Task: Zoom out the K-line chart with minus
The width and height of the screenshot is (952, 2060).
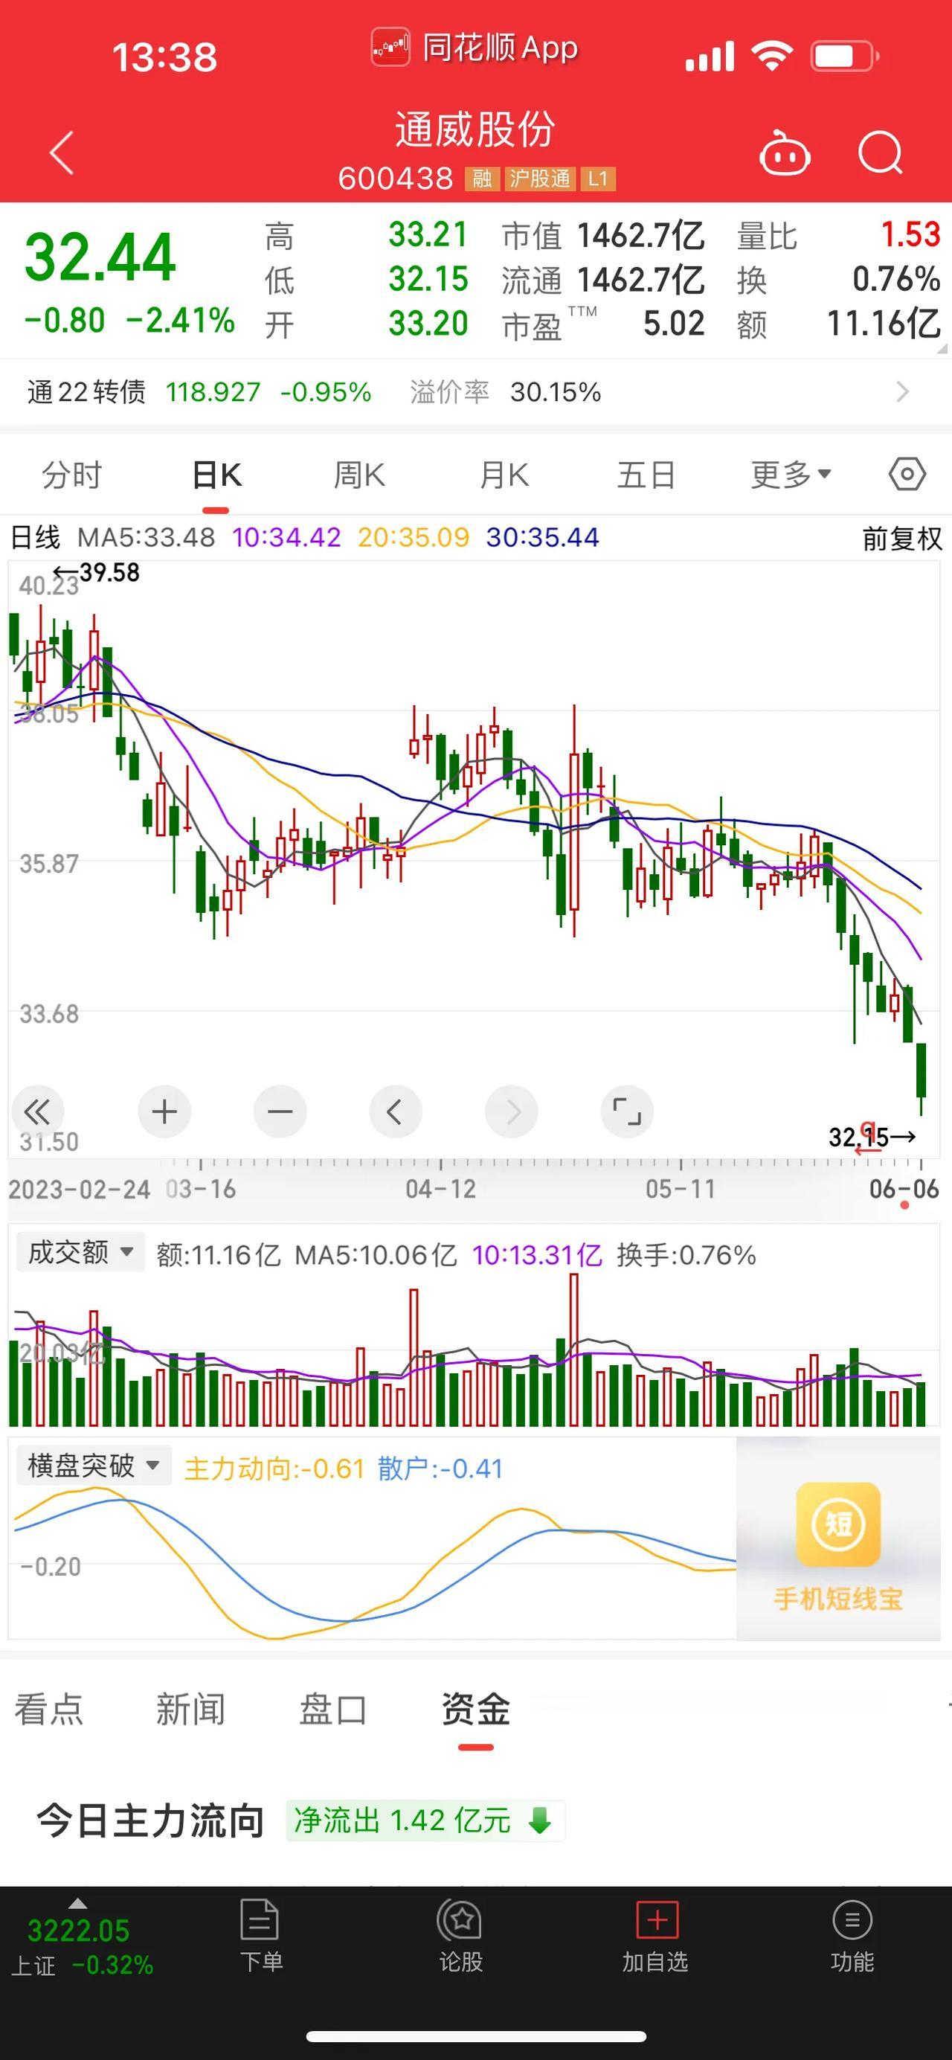Action: [x=280, y=1111]
